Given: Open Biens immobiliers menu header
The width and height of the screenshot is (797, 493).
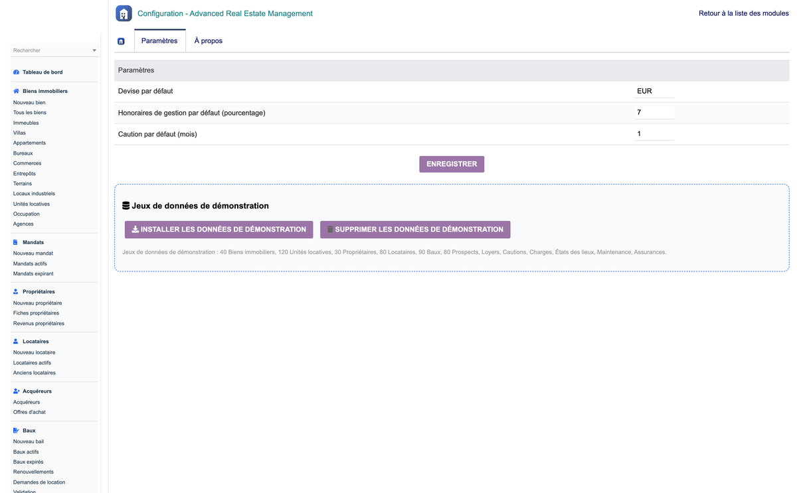Looking at the screenshot, I should [45, 91].
